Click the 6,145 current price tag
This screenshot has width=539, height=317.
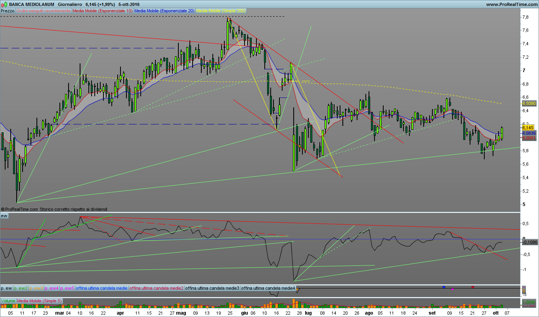click(x=528, y=128)
